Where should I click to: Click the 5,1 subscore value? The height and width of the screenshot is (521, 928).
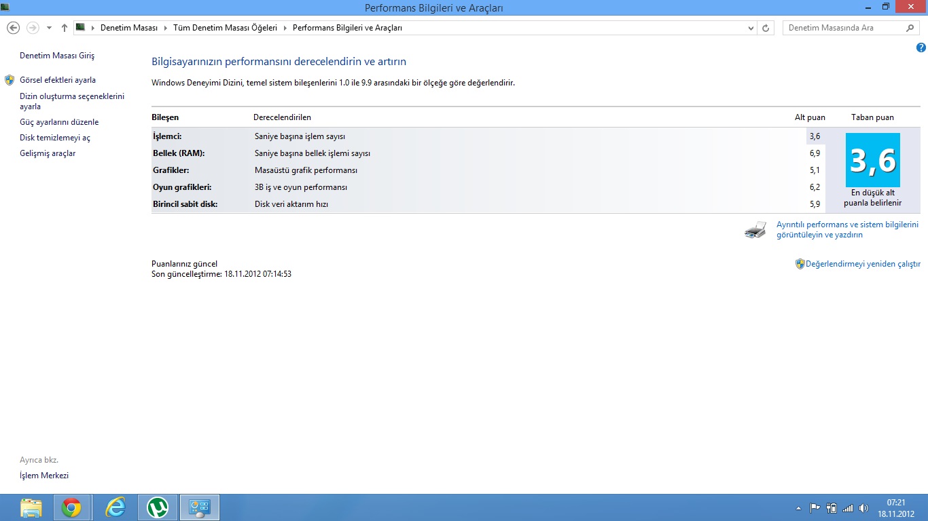coord(815,170)
